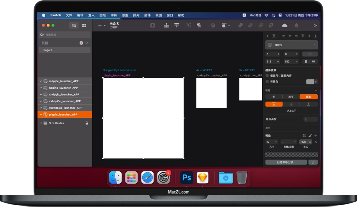357x207 pixels.
Task: Switch sidebar to layer list view
Action: 74,25
